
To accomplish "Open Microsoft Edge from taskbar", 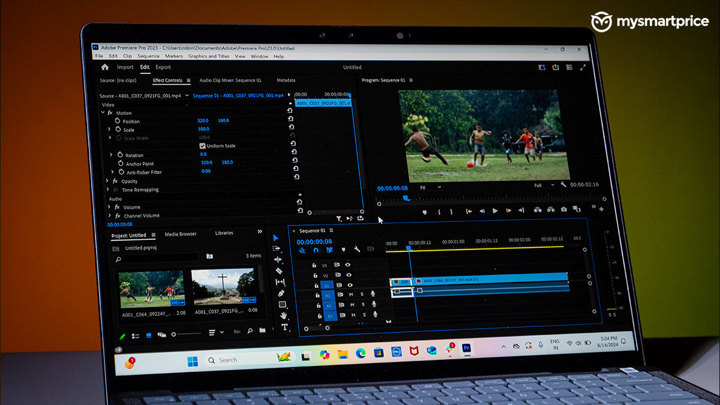I will 361,353.
